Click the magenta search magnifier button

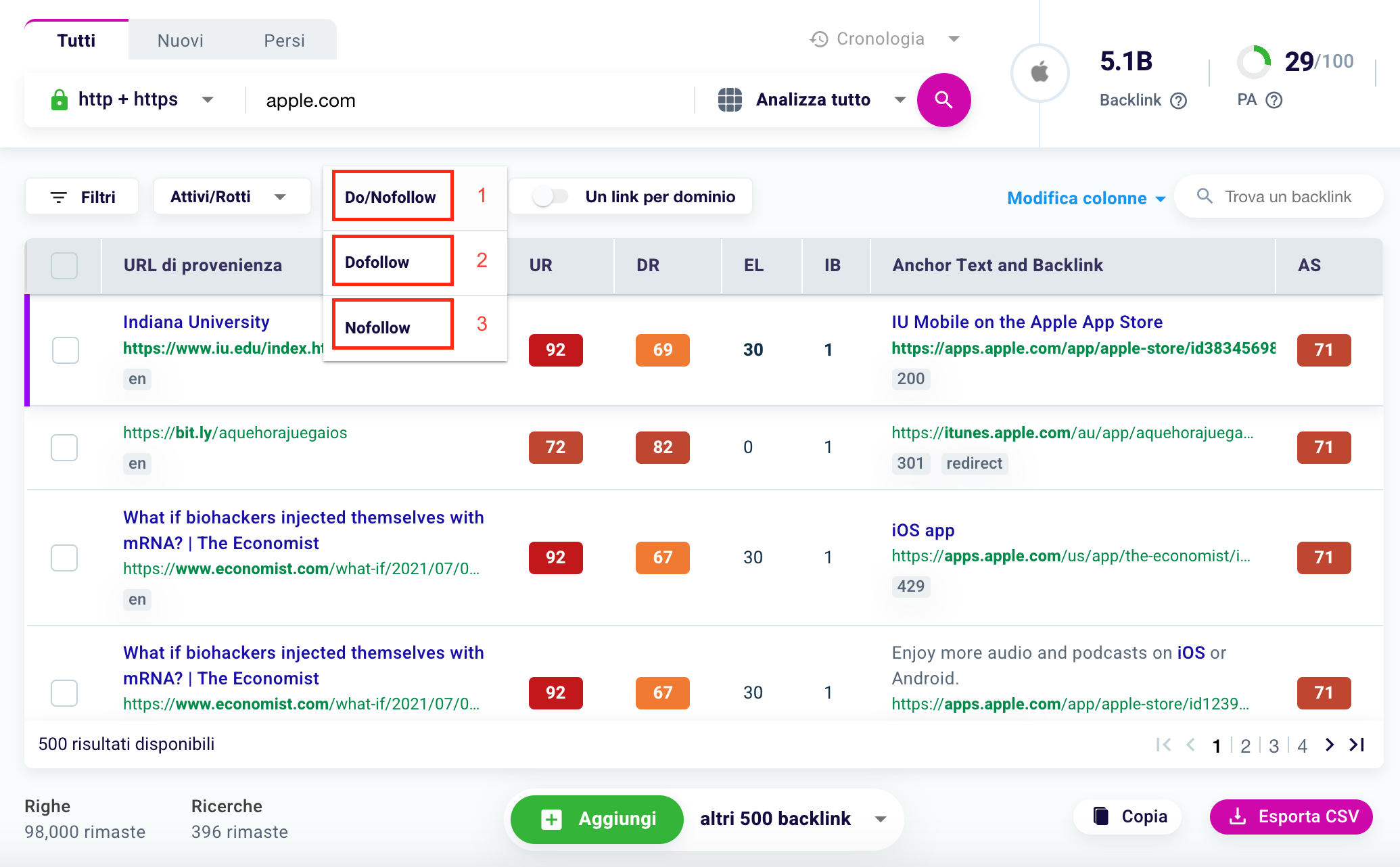pos(943,100)
